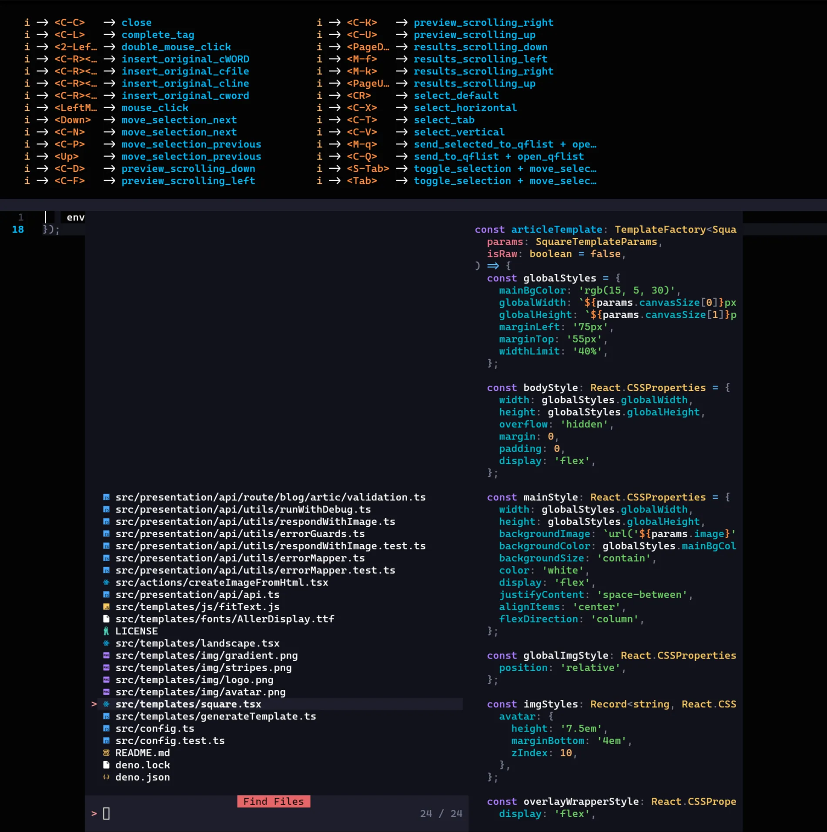Select errorMapper.ts file result

click(240, 558)
